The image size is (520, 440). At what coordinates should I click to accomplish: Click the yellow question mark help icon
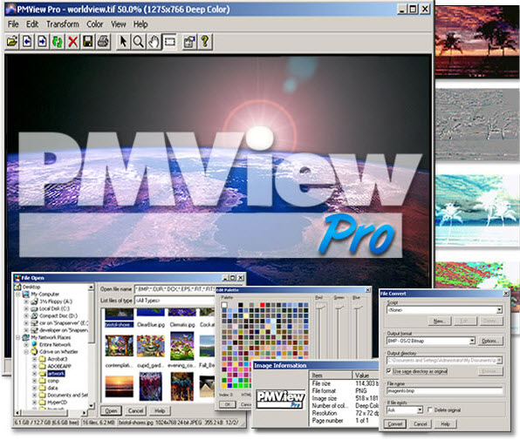point(205,42)
